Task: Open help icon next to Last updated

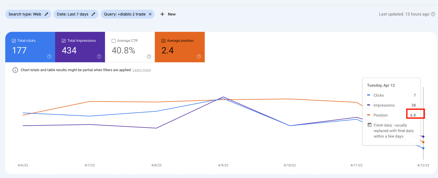Action: pyautogui.click(x=433, y=14)
